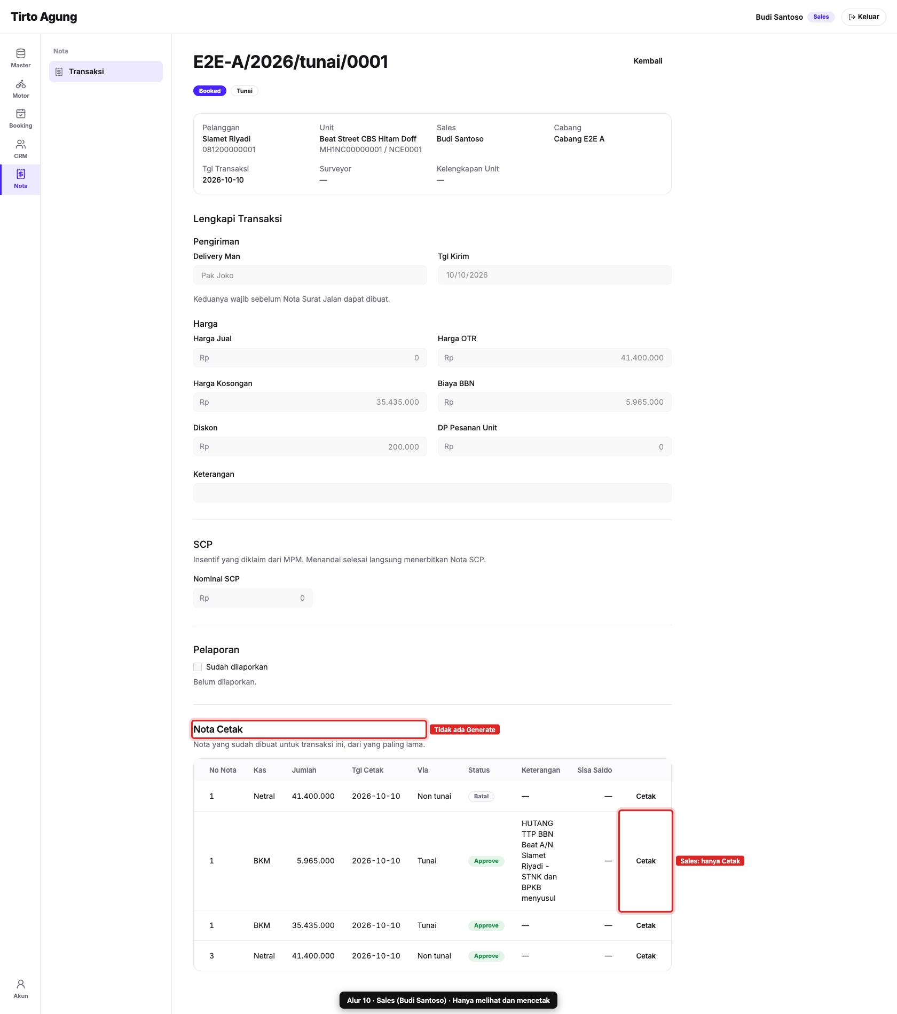Click the Booked status badge
The width and height of the screenshot is (897, 1014).
point(209,91)
